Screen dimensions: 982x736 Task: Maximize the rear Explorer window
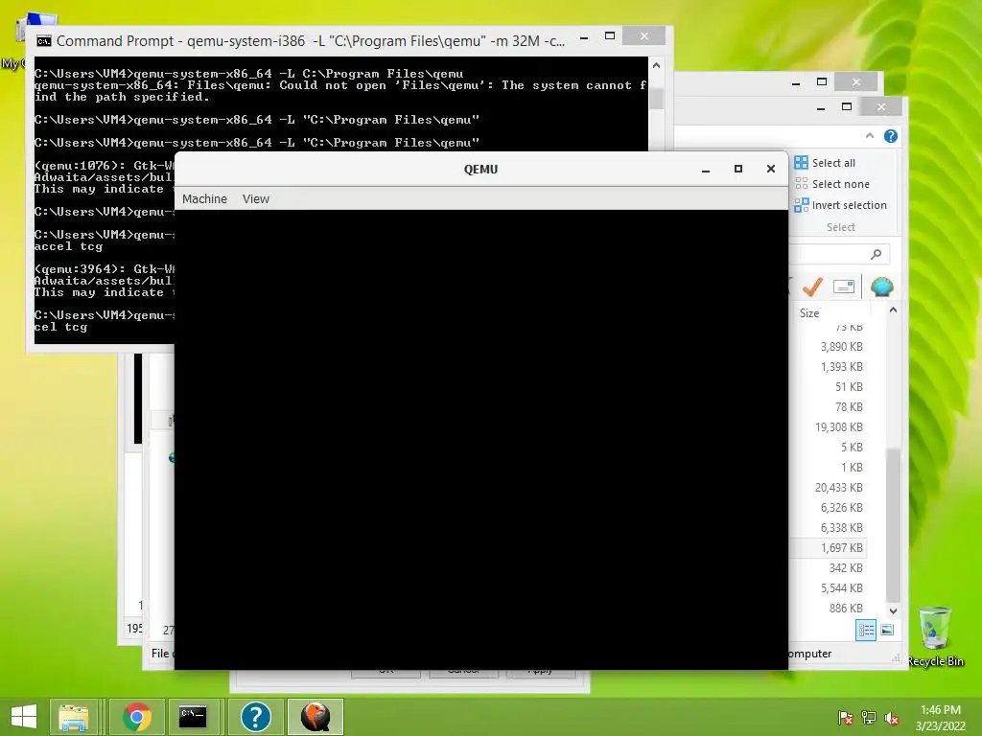pos(822,82)
